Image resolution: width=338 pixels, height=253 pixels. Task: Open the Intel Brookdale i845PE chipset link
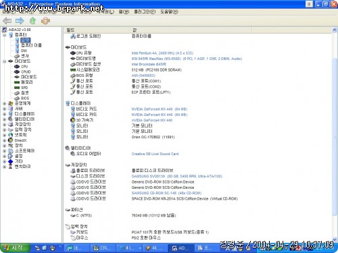(149, 64)
